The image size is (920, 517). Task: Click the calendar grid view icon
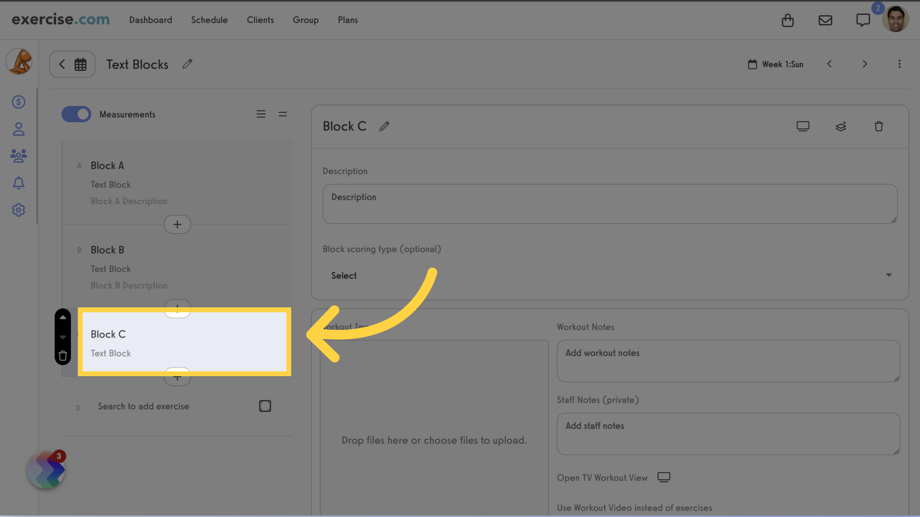pos(80,64)
